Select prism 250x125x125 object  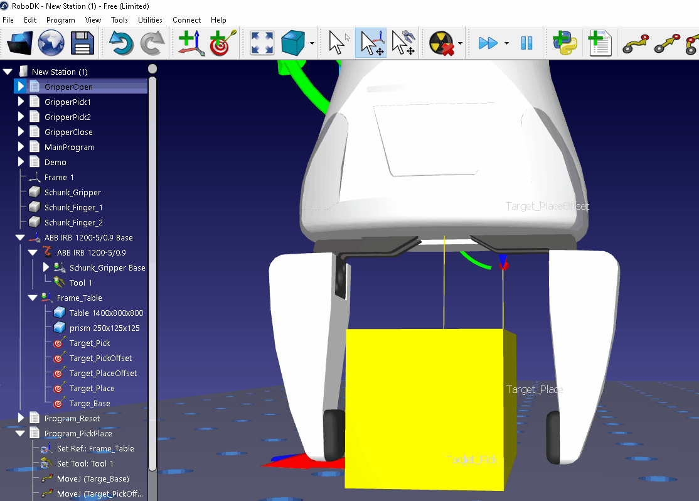tap(104, 328)
